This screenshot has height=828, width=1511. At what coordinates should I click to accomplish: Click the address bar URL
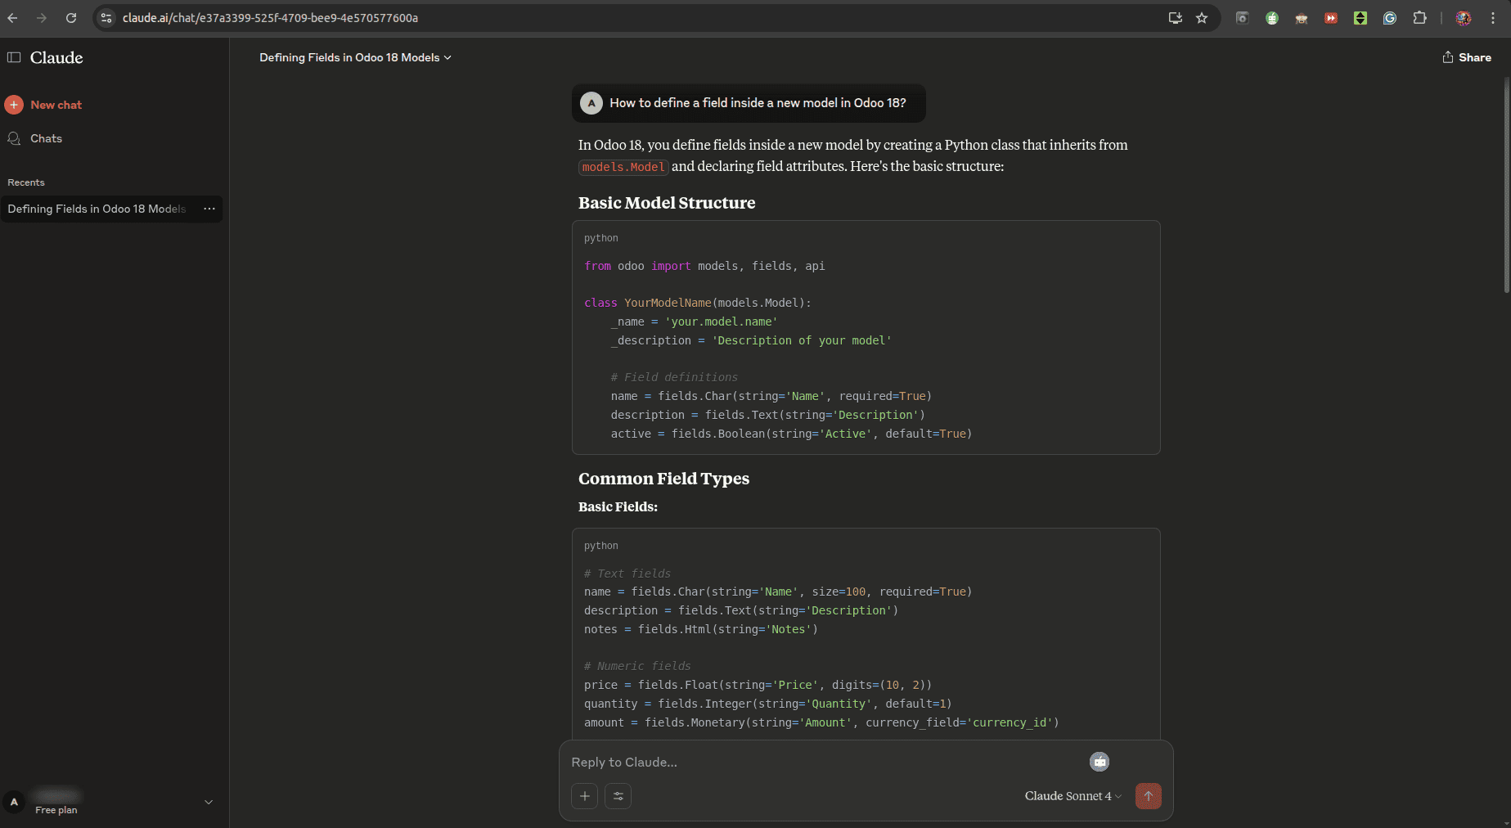[270, 18]
